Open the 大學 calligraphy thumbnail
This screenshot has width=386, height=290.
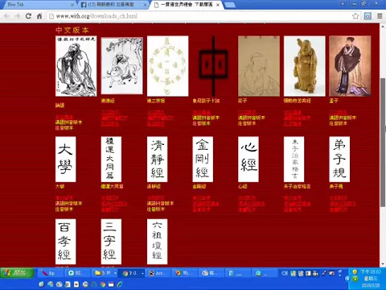point(66,159)
